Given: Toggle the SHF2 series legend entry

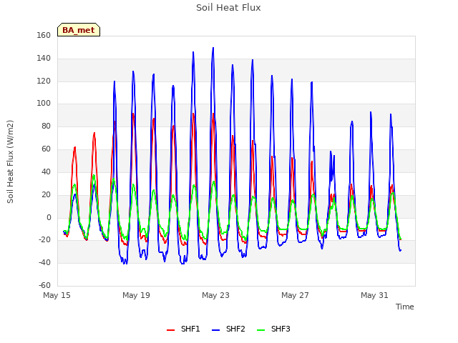Looking at the screenshot, I should coord(228,329).
